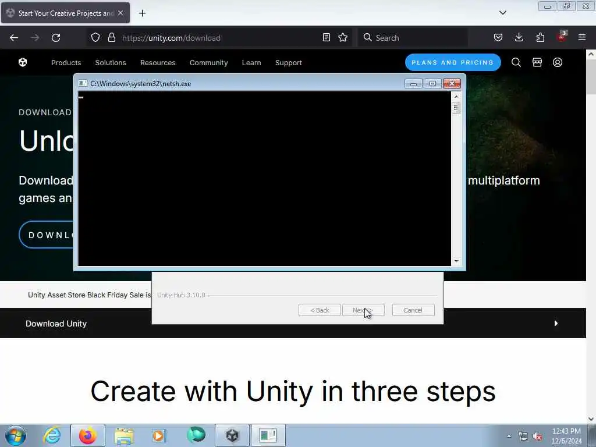The width and height of the screenshot is (596, 447).
Task: Open Unity site search magnifier
Action: click(x=516, y=62)
